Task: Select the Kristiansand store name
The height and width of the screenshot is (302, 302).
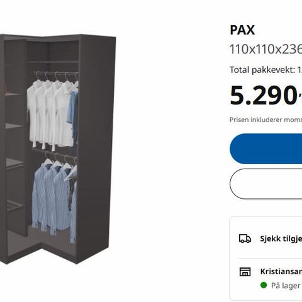Action: pos(281,271)
